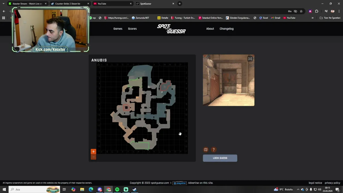
Task: Open the Tüm Yer İşaretleri bookmarks folder
Action: [x=330, y=18]
